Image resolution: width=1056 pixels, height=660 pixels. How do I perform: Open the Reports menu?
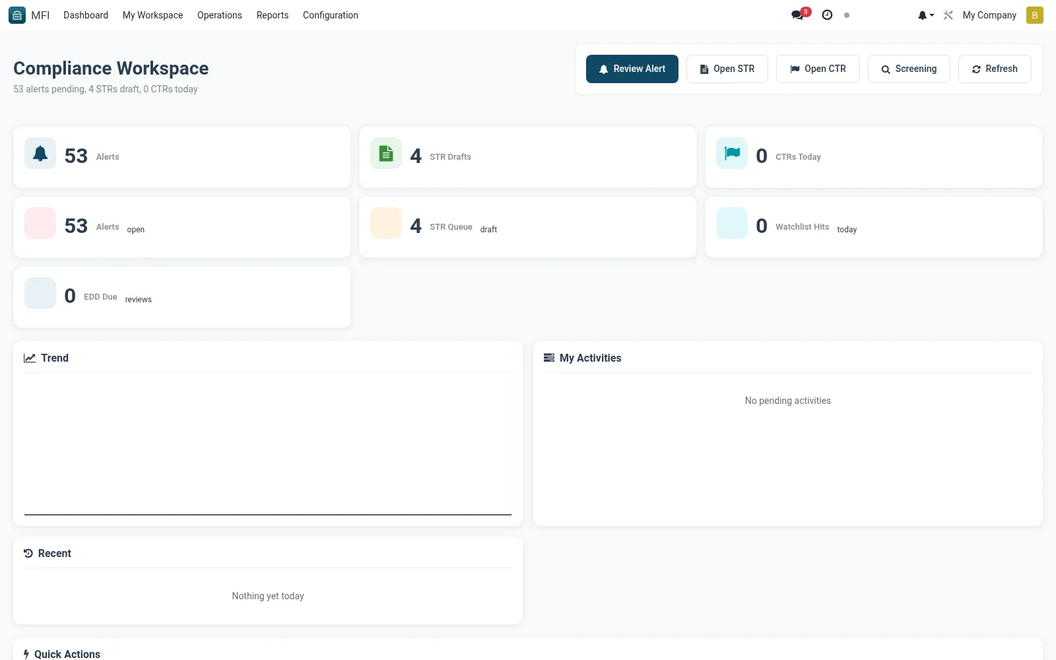(x=273, y=15)
